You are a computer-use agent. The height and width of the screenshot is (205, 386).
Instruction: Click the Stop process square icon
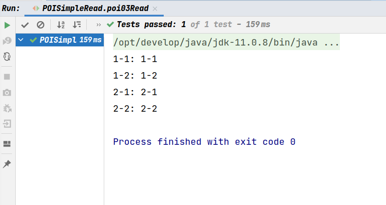7,77
